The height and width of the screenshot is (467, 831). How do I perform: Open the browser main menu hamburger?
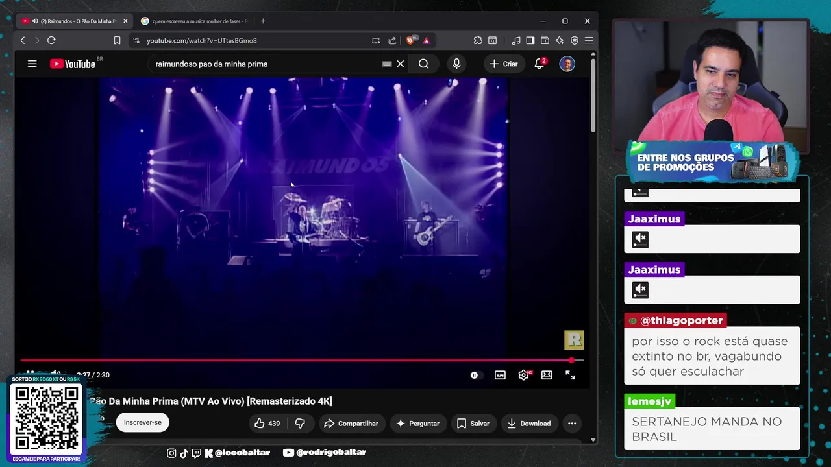pyautogui.click(x=589, y=40)
